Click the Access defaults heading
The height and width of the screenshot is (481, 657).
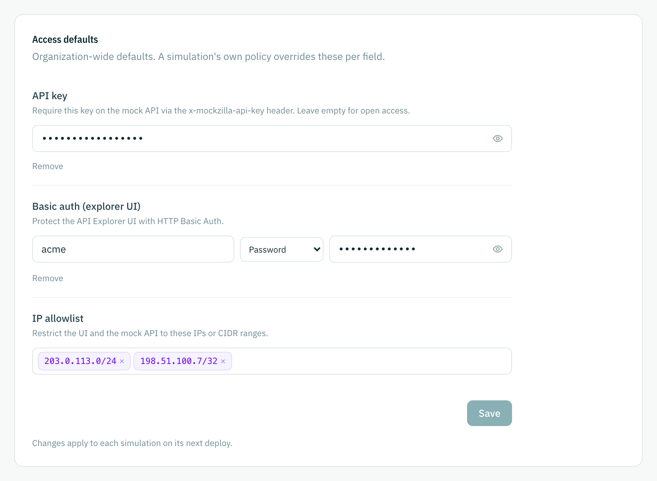(x=65, y=39)
